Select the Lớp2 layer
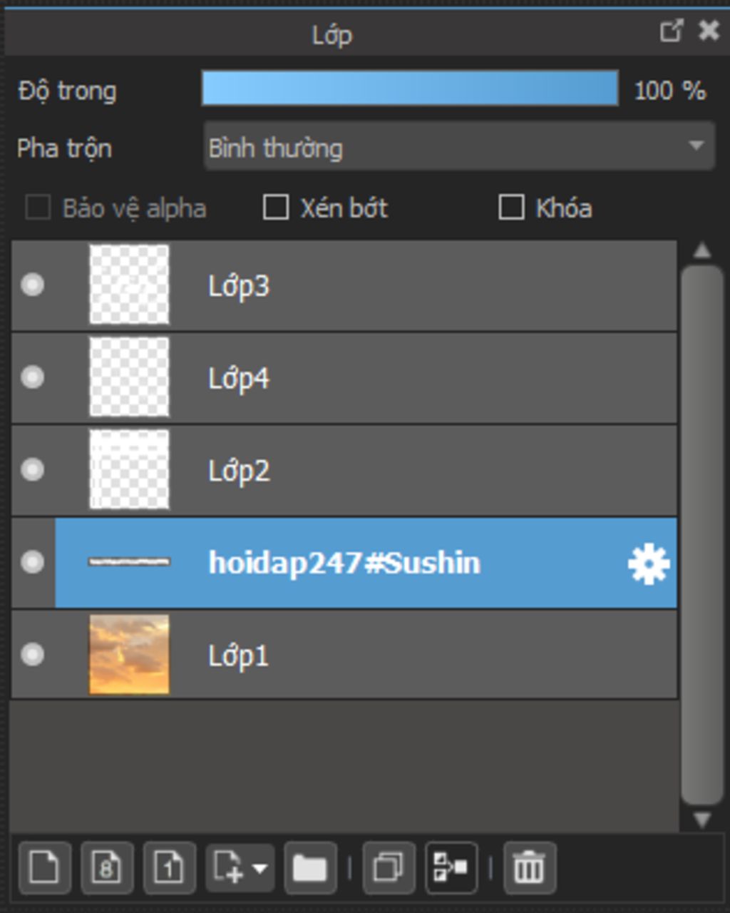Image resolution: width=730 pixels, height=913 pixels. (x=344, y=471)
